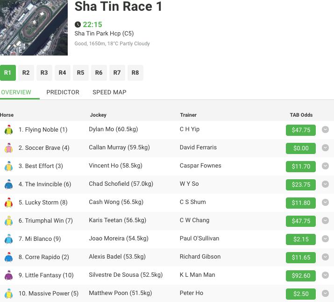The width and height of the screenshot is (334, 302).
Task: Click Corre Rapido's jockey silks icon
Action: coord(8,257)
